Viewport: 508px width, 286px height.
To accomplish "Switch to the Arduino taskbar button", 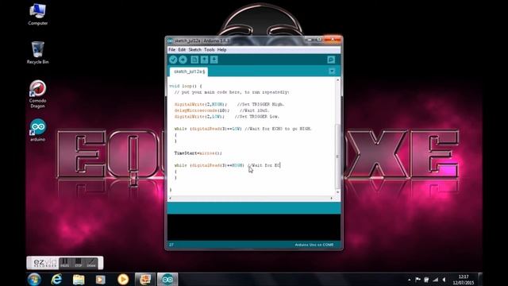I will (x=167, y=279).
